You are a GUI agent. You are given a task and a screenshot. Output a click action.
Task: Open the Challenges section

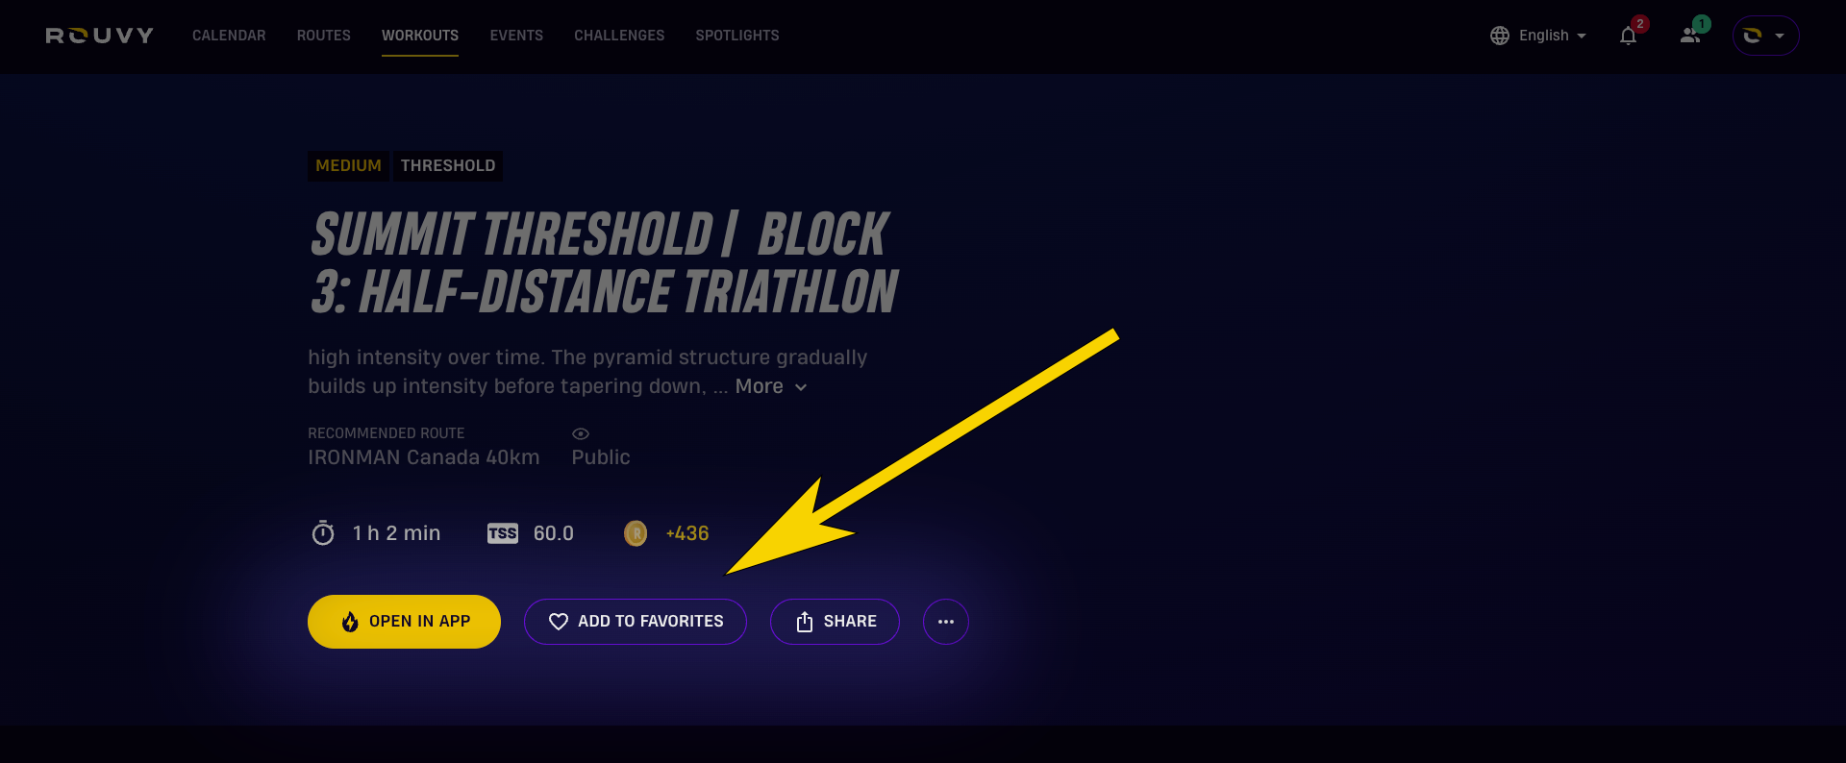619,36
